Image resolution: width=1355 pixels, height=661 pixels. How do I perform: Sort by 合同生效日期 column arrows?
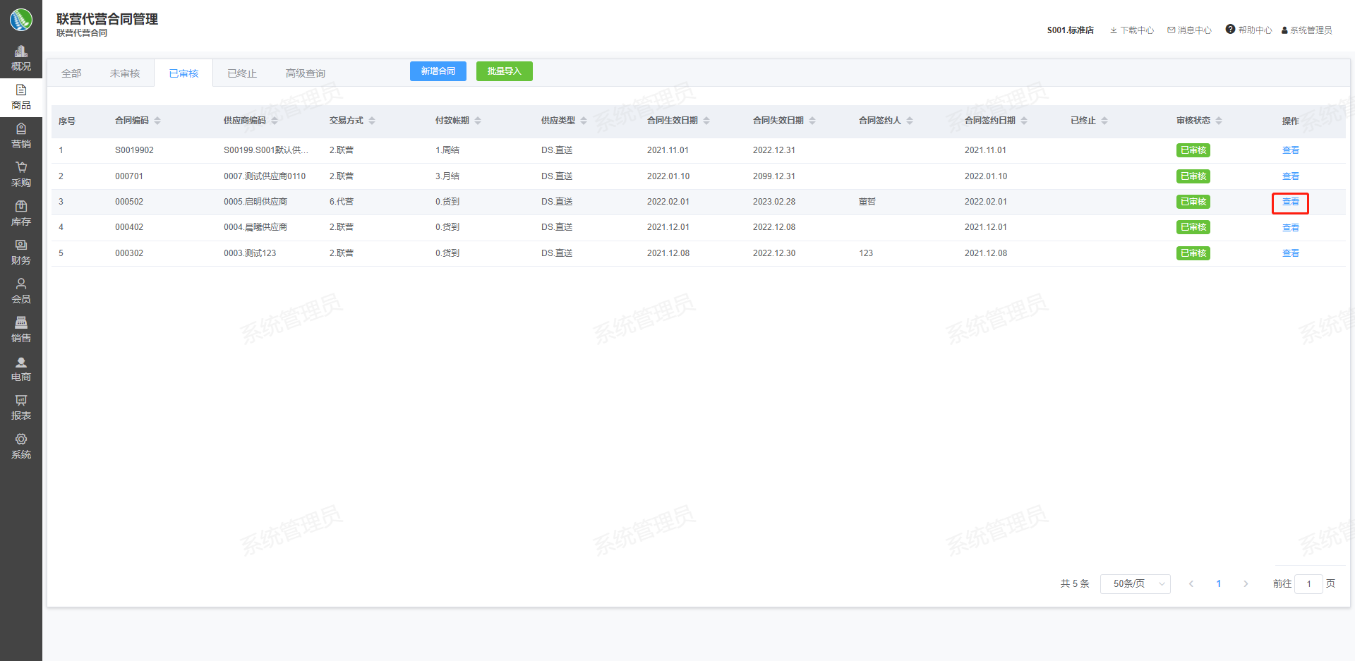(x=706, y=121)
